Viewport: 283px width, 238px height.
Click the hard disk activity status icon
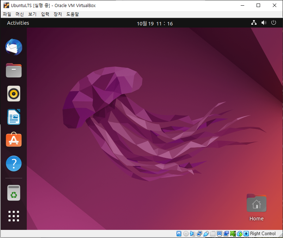pos(179,234)
